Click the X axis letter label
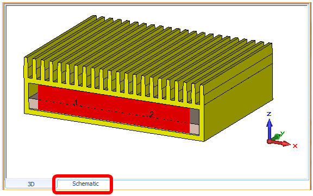 click(295, 146)
